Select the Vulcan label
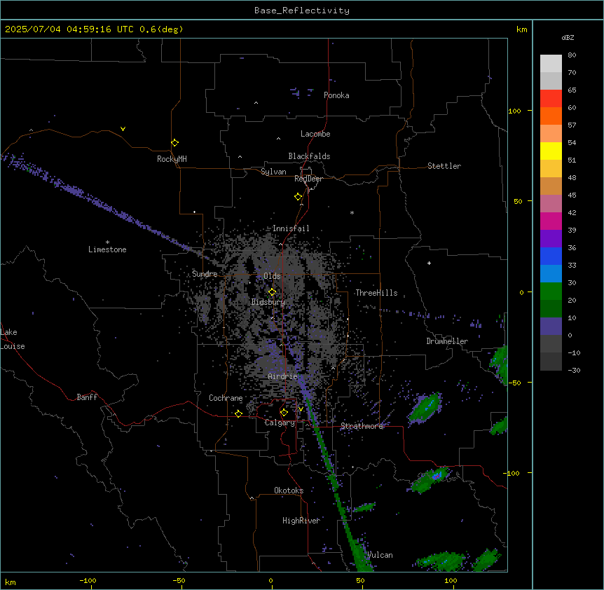 click(380, 555)
